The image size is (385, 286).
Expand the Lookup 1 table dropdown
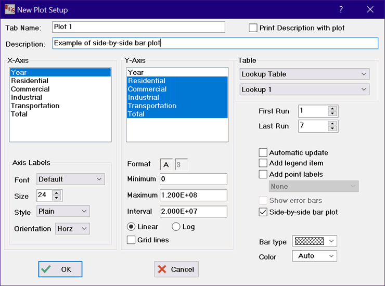pos(304,90)
